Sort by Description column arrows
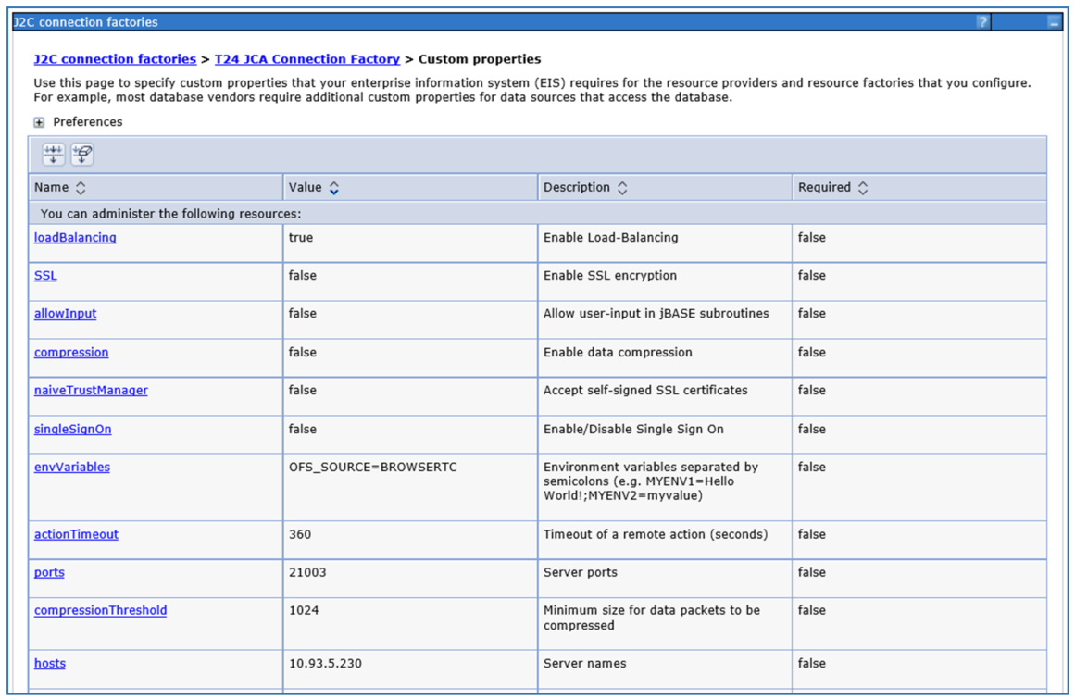This screenshot has width=1075, height=699. click(x=622, y=188)
